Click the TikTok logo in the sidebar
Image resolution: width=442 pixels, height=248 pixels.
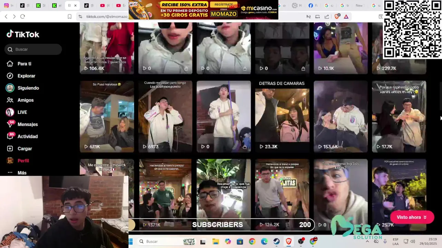(23, 34)
